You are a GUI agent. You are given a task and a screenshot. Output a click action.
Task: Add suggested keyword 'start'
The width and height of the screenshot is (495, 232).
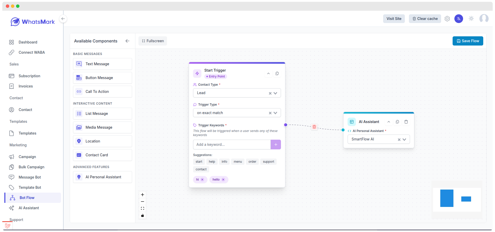click(199, 162)
